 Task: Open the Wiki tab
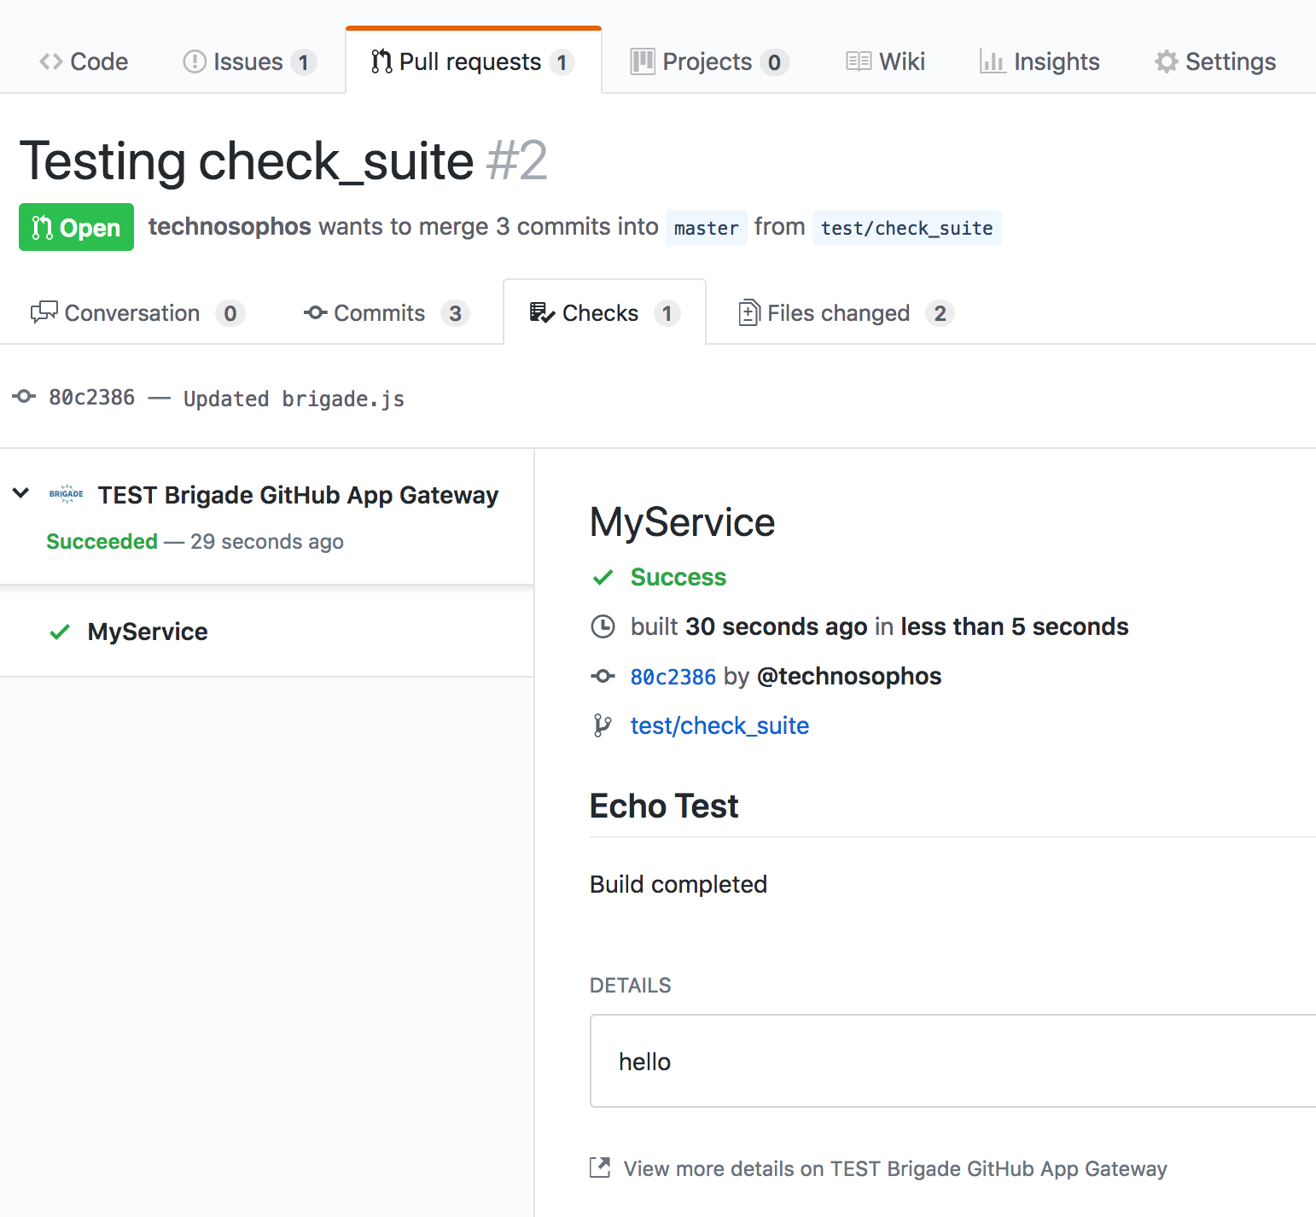(x=885, y=61)
